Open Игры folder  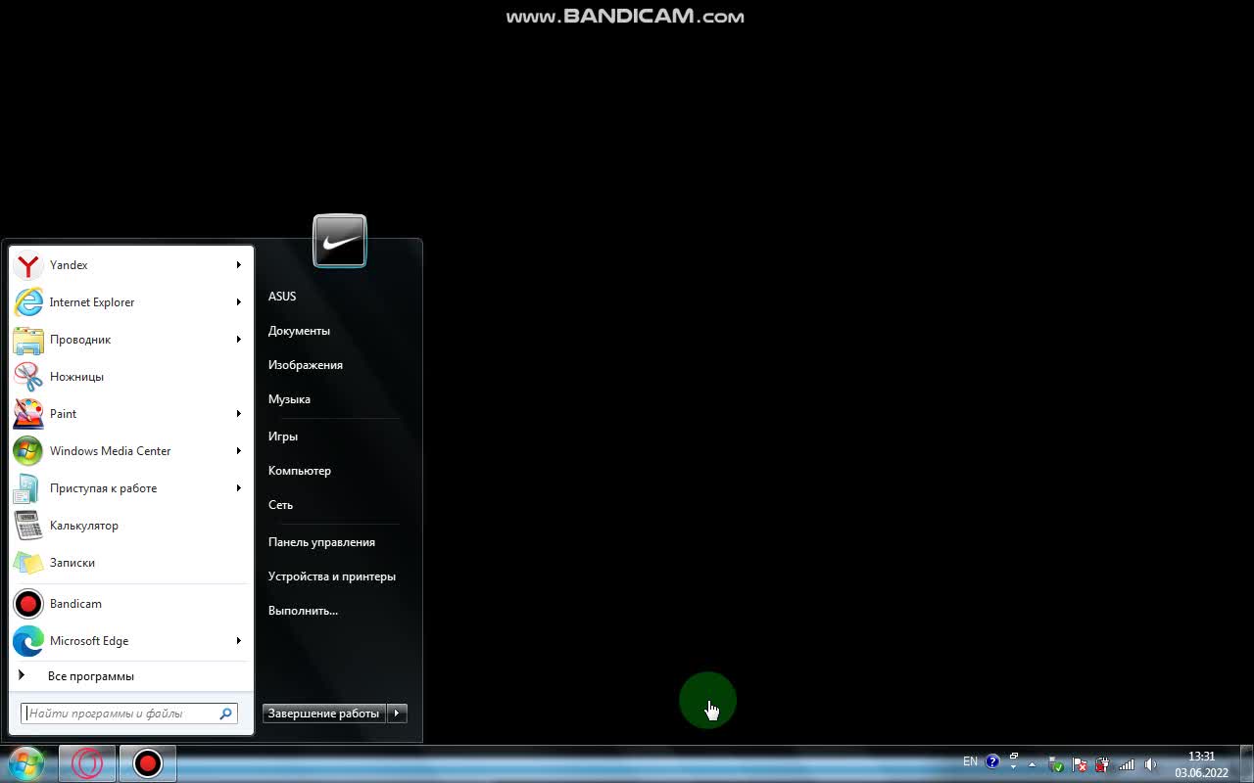click(x=283, y=437)
